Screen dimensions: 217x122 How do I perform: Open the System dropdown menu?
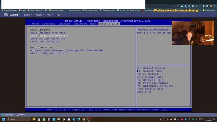click(x=28, y=15)
